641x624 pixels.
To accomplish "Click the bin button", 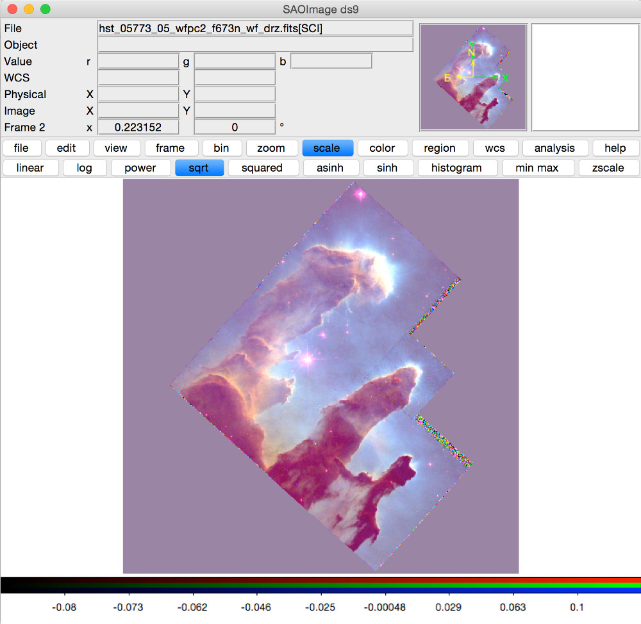I will click(221, 148).
